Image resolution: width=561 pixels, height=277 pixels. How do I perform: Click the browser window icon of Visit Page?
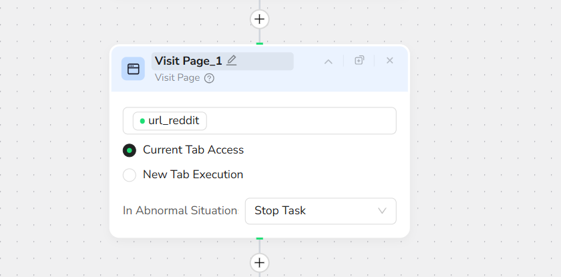tap(134, 69)
